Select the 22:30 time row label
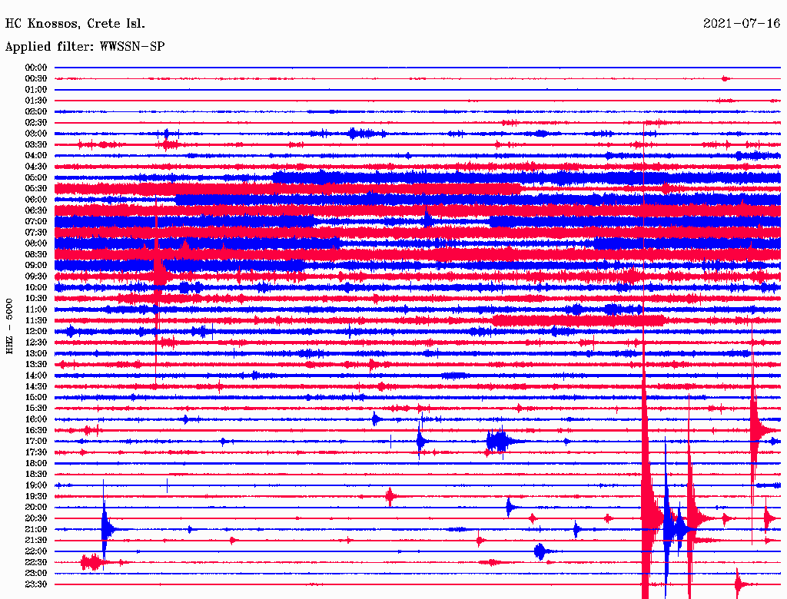787x599 pixels. [35, 562]
